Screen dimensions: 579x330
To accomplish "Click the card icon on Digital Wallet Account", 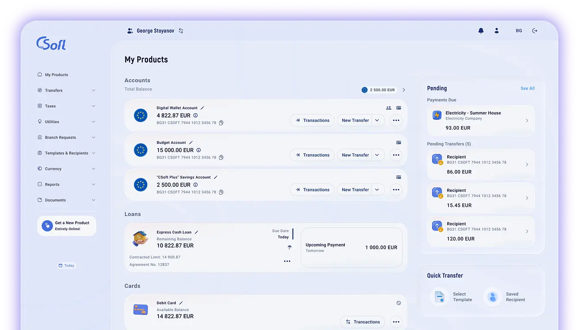I will tap(398, 108).
